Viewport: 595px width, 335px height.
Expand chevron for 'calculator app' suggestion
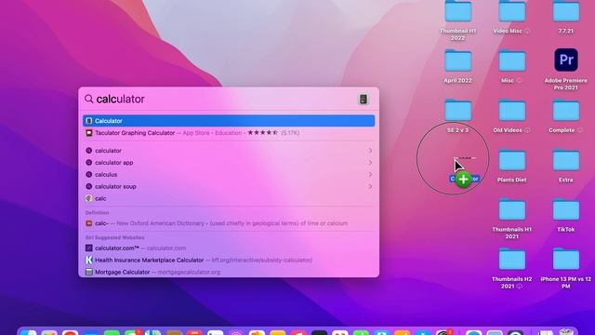tap(370, 163)
